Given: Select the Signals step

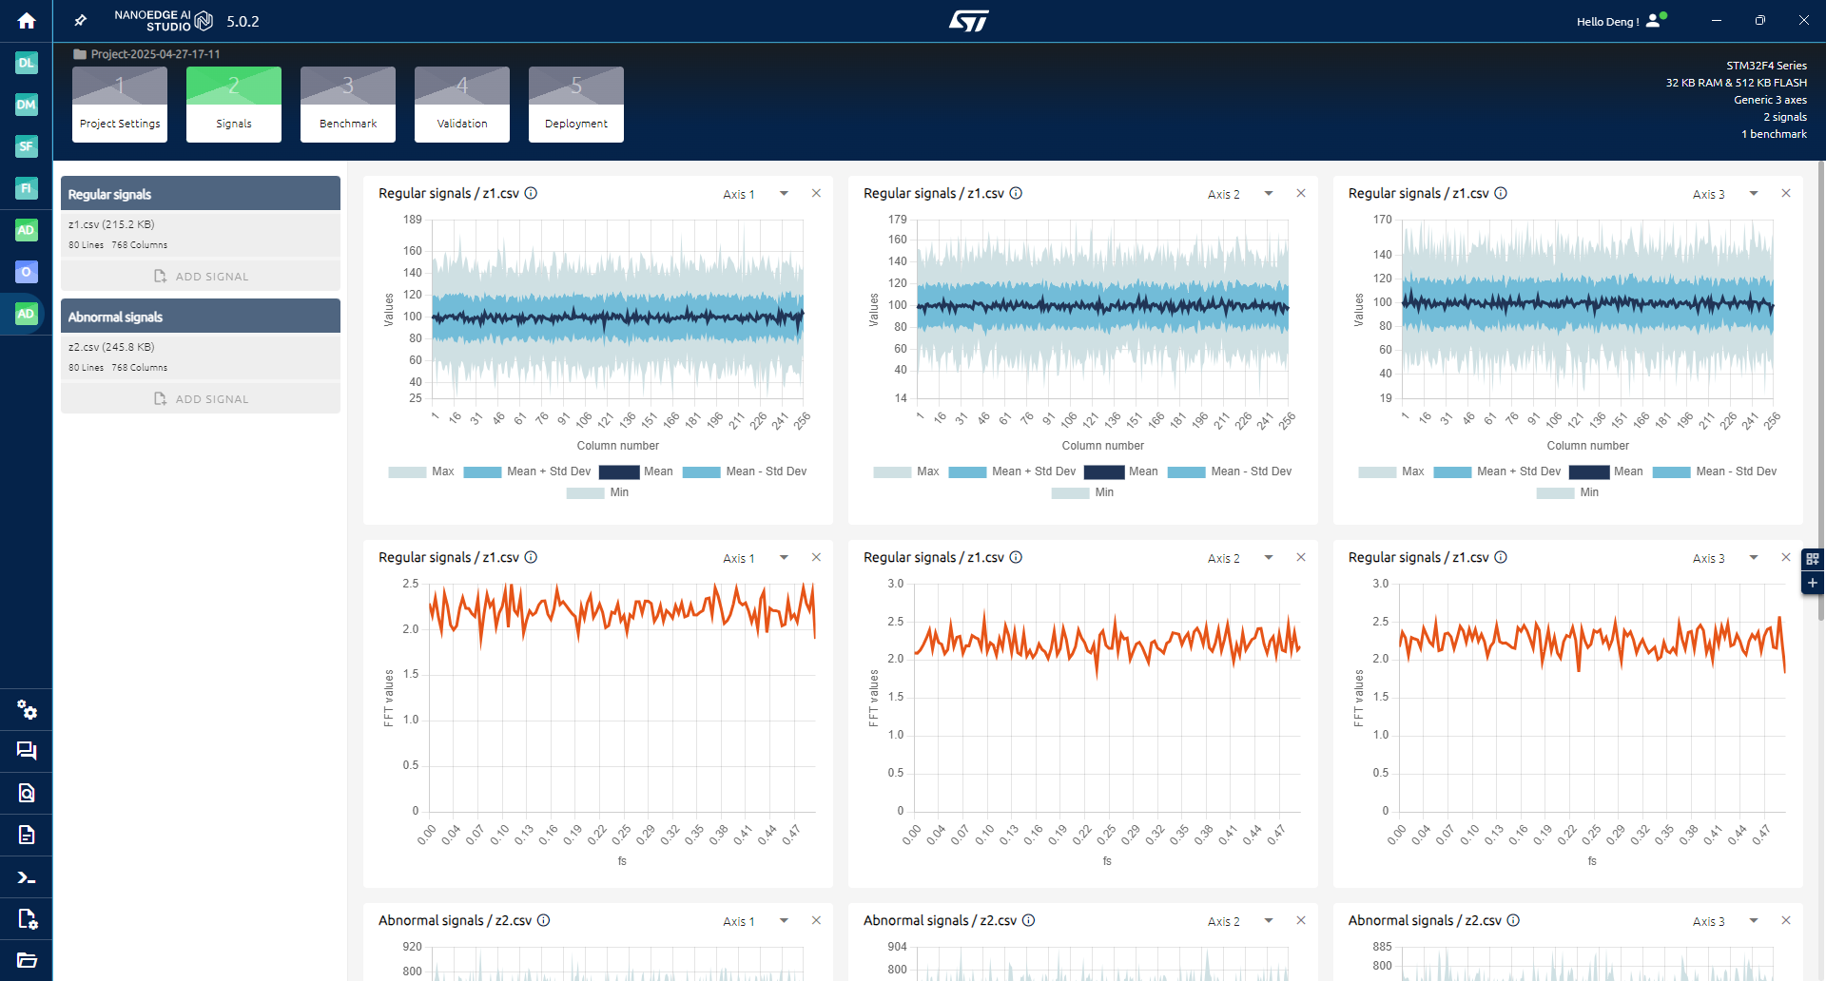Looking at the screenshot, I should click(x=234, y=105).
